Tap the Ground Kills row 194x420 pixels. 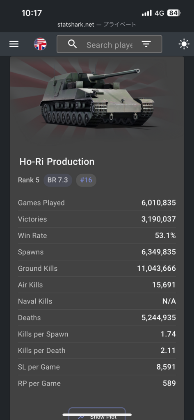(97, 268)
